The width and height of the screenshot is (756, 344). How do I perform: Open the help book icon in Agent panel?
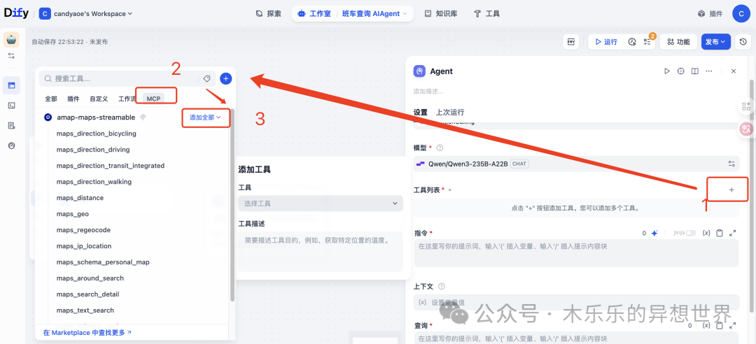pos(695,71)
